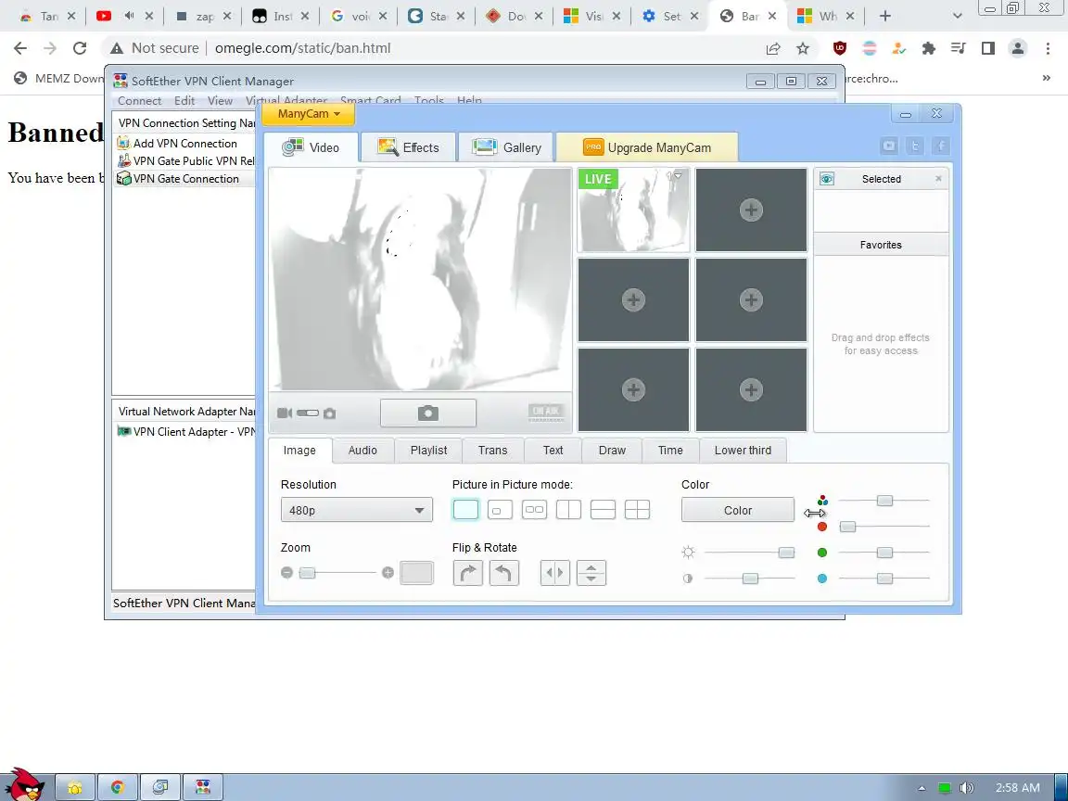Take a snapshot with the camera button
This screenshot has height=801, width=1068.
pos(427,413)
